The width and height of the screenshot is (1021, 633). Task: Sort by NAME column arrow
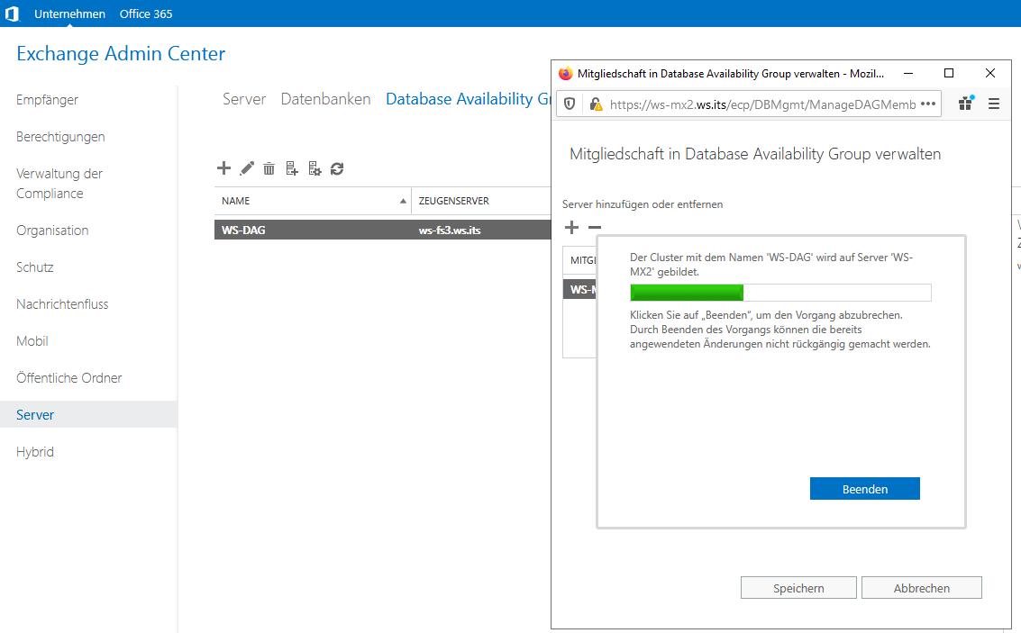coord(403,201)
